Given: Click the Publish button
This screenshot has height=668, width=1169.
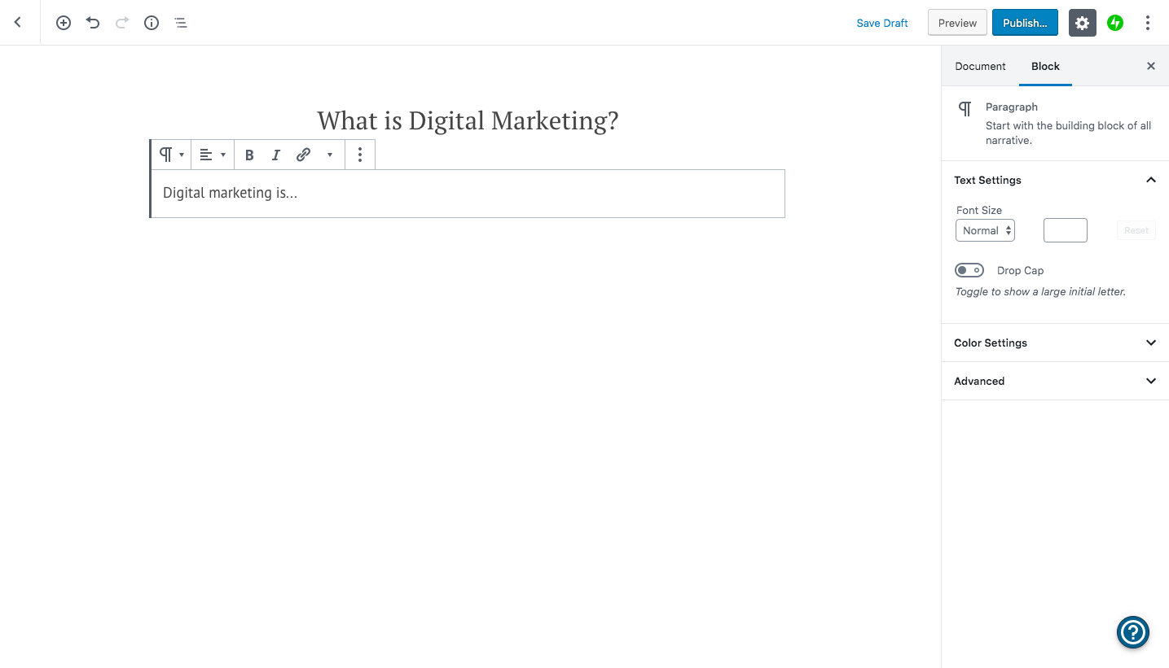Looking at the screenshot, I should tap(1025, 23).
